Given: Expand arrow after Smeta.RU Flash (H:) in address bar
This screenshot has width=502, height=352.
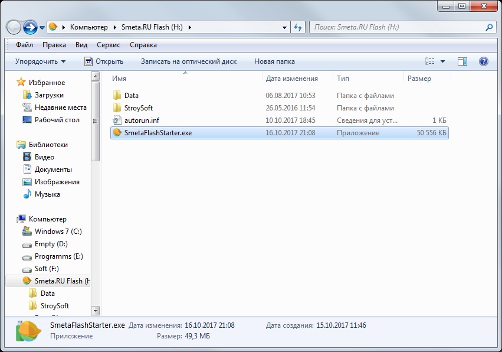Looking at the screenshot, I should click(x=189, y=28).
